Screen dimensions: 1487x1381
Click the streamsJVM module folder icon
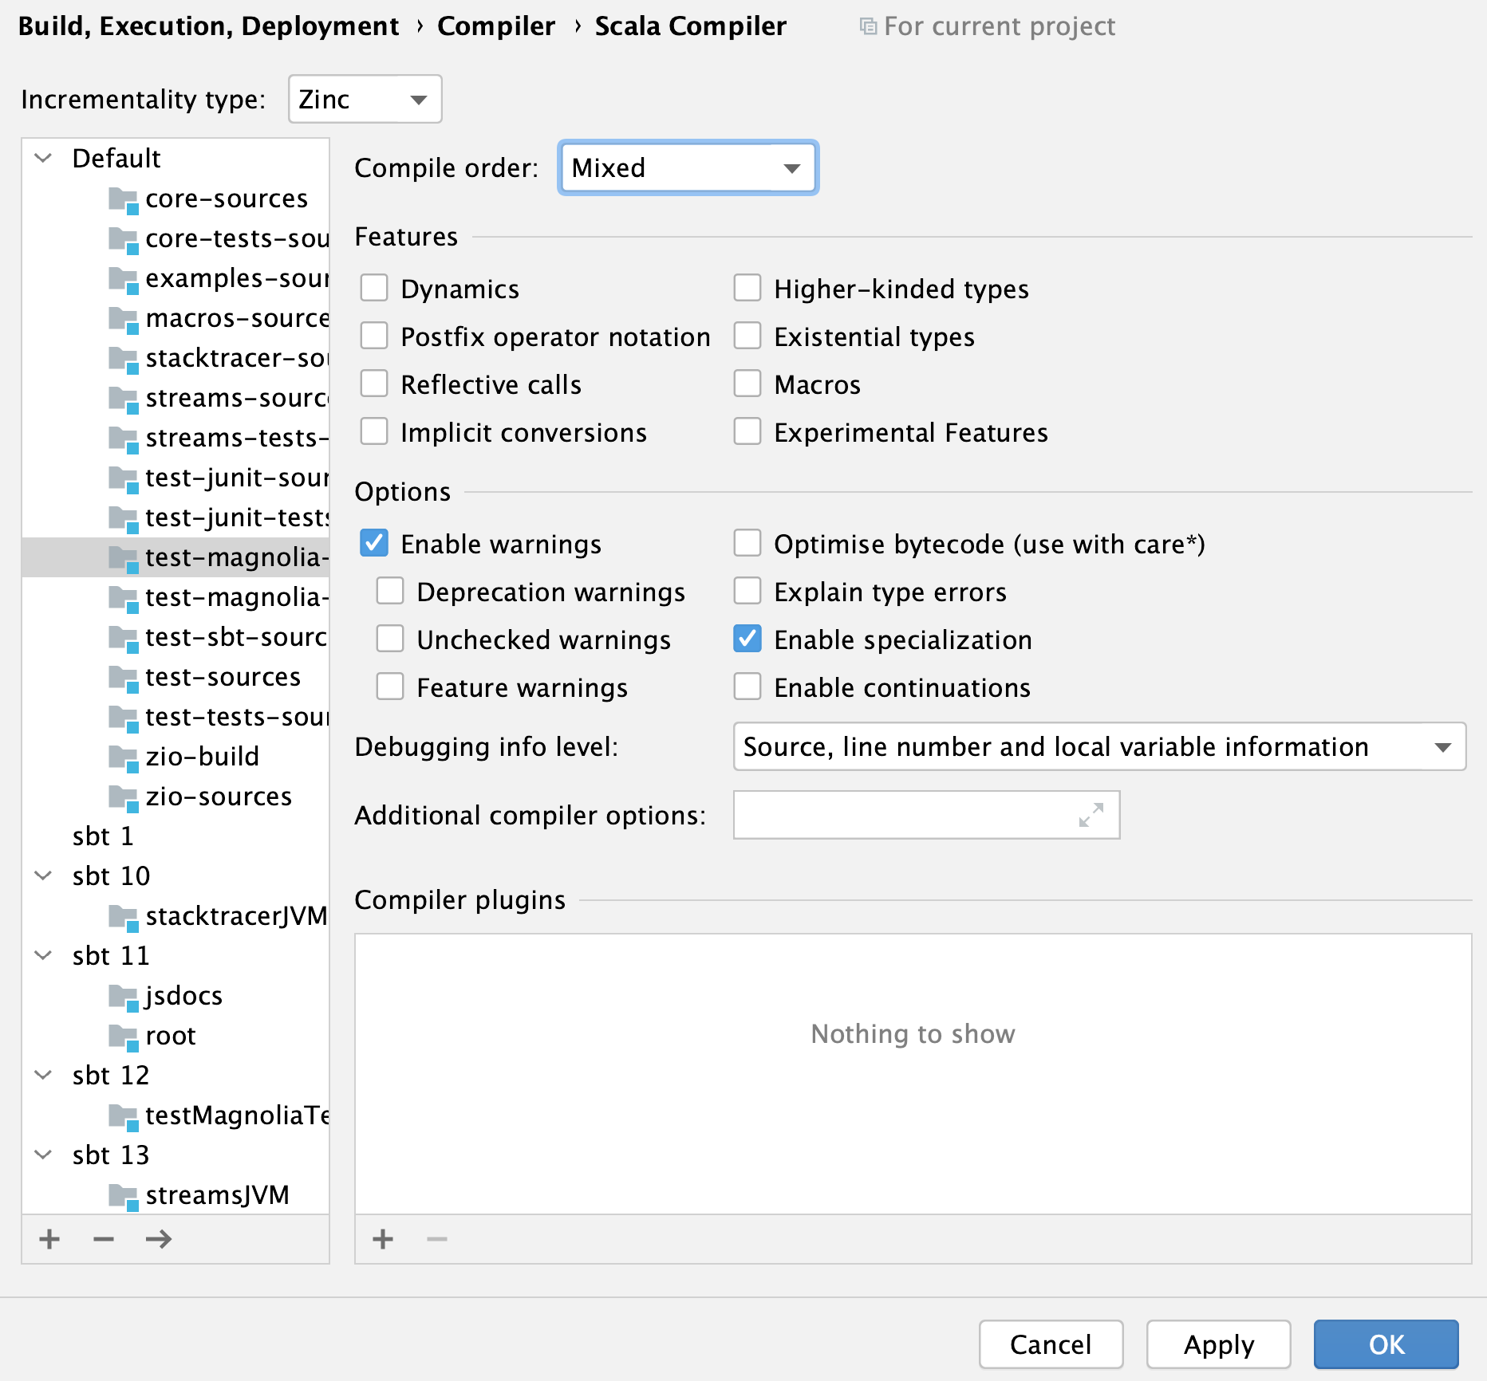tap(124, 1195)
